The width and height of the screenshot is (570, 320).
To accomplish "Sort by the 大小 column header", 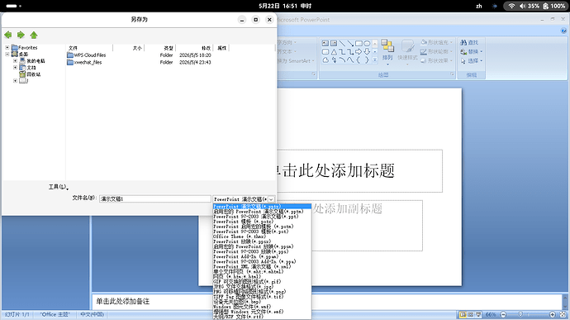I will tap(129, 48).
